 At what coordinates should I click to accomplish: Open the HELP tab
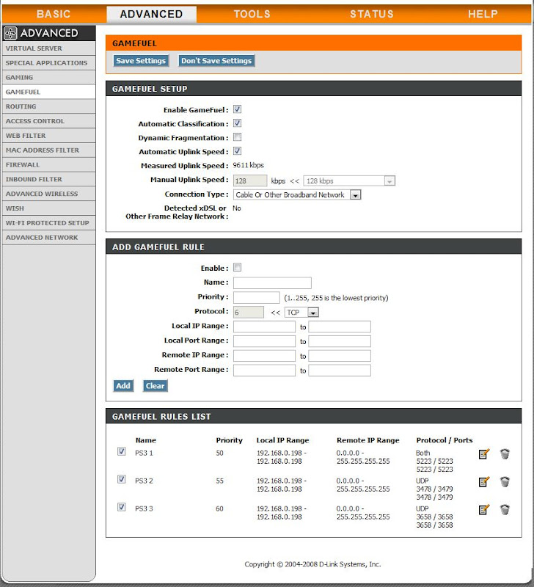point(483,14)
